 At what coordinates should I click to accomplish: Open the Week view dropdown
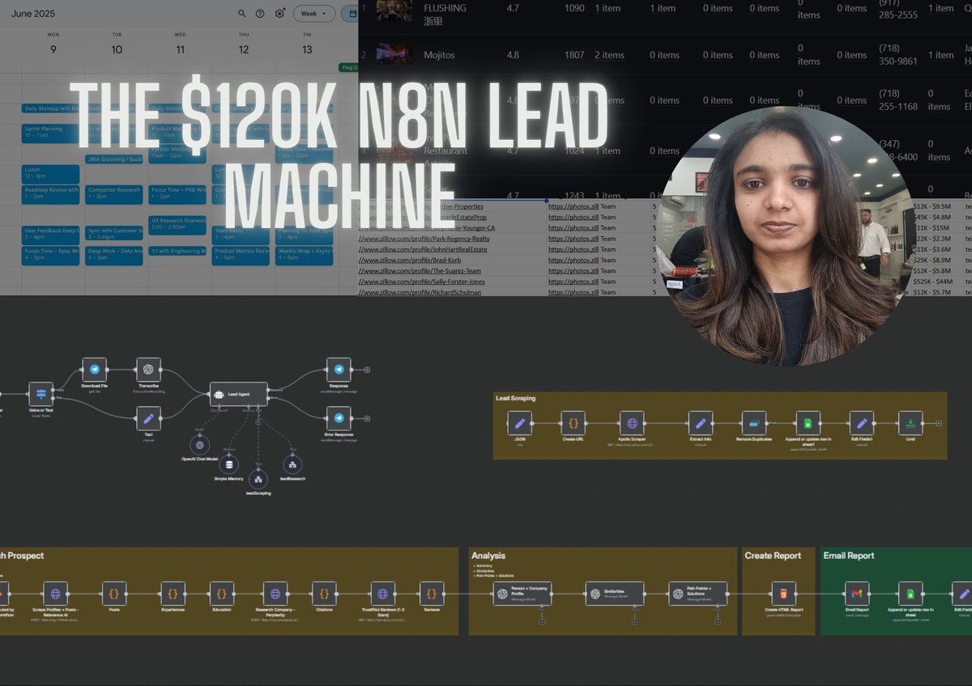pos(314,14)
